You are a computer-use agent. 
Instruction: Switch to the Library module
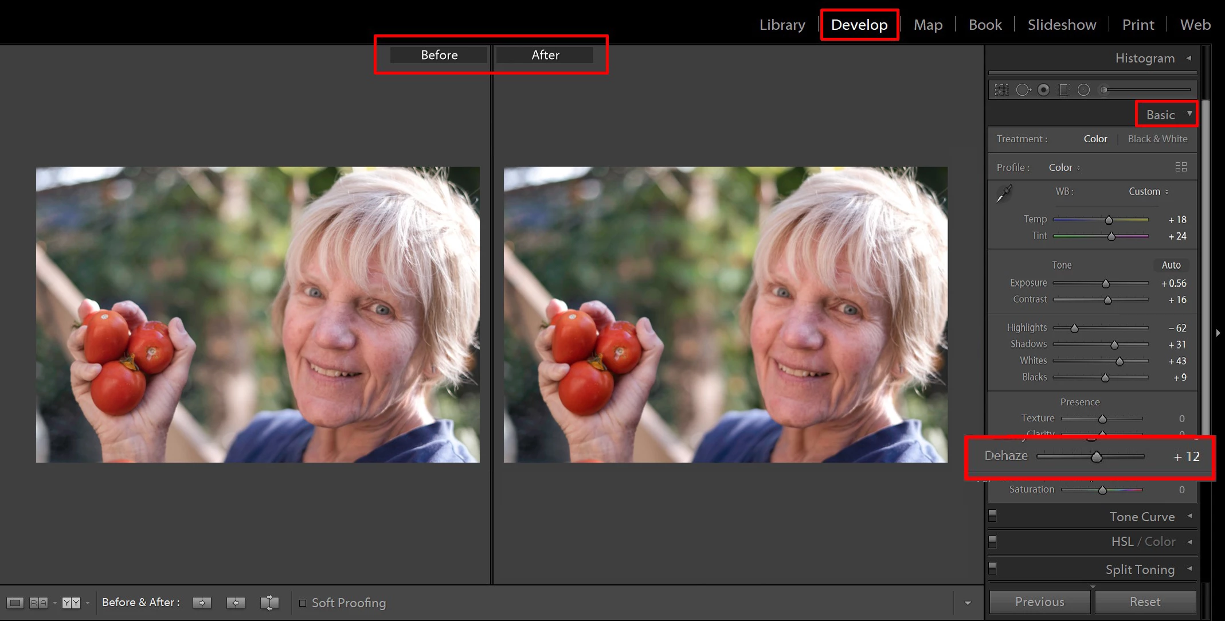coord(782,25)
